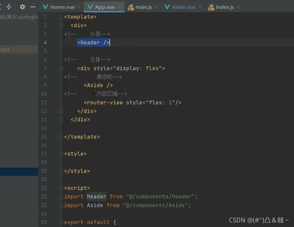Click the springboot project path in sidebar
The height and width of the screenshot is (227, 294).
[x=19, y=17]
